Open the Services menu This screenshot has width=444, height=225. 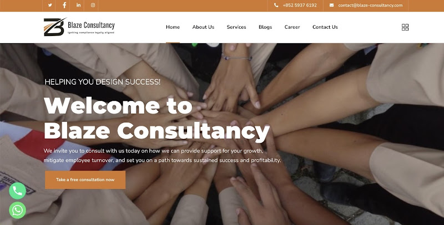(236, 27)
